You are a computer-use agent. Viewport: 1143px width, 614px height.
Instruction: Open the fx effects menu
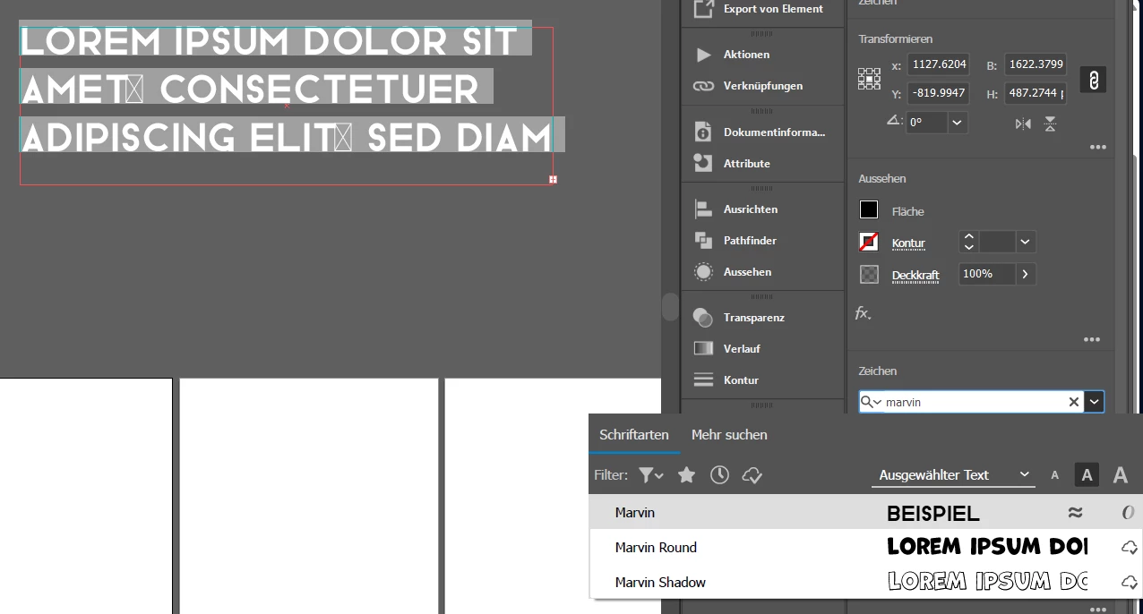click(863, 312)
